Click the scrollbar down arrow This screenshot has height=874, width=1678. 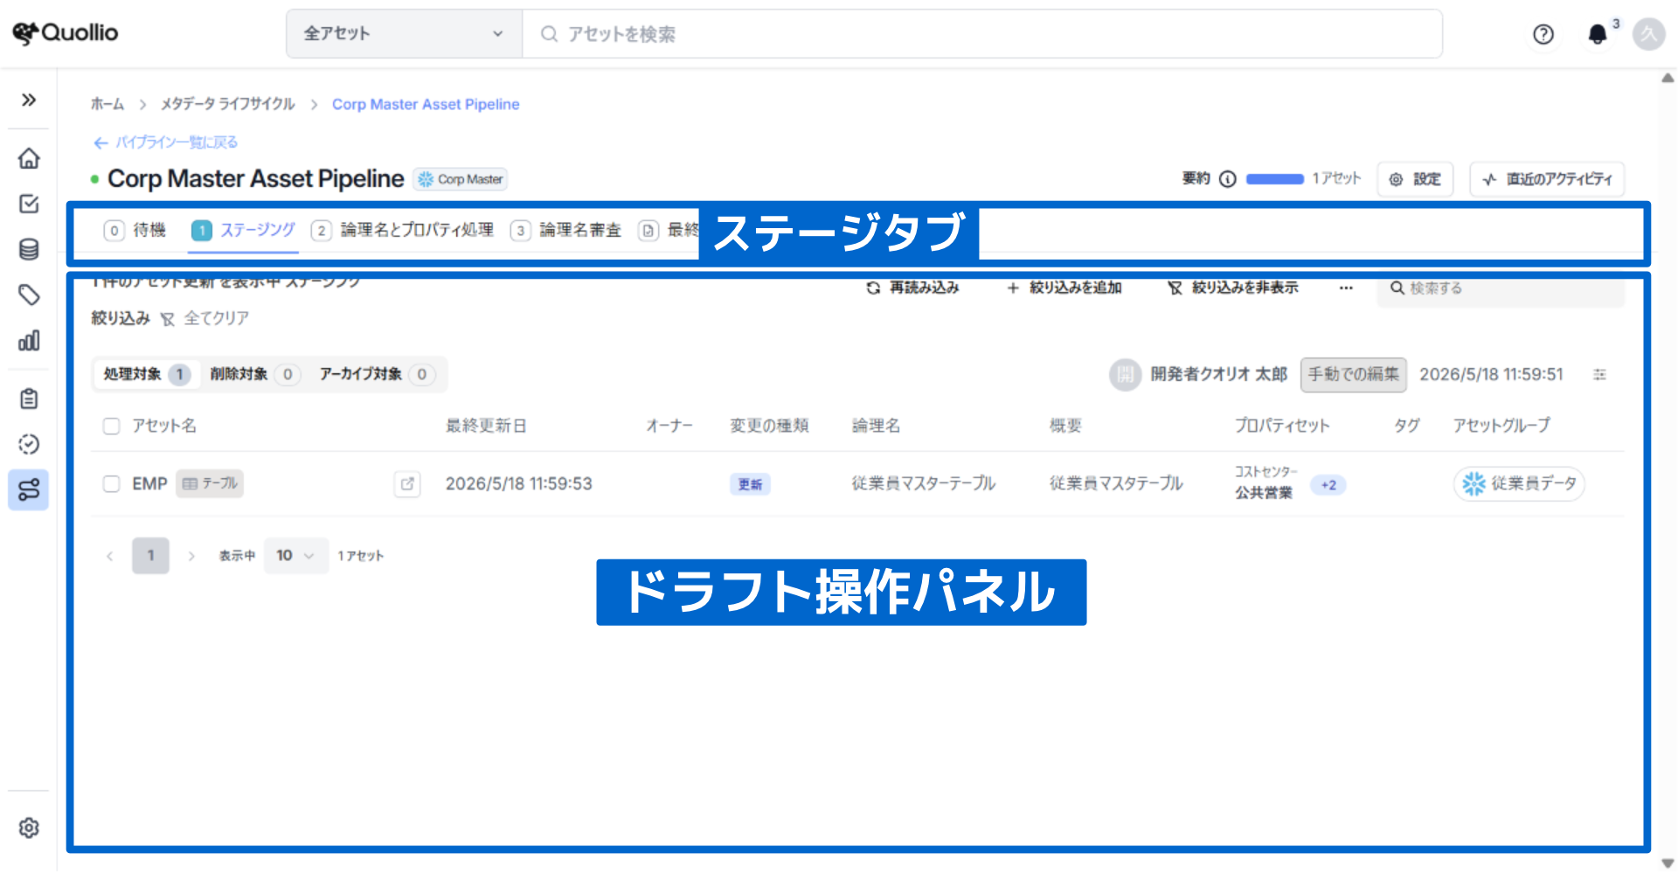[x=1668, y=864]
